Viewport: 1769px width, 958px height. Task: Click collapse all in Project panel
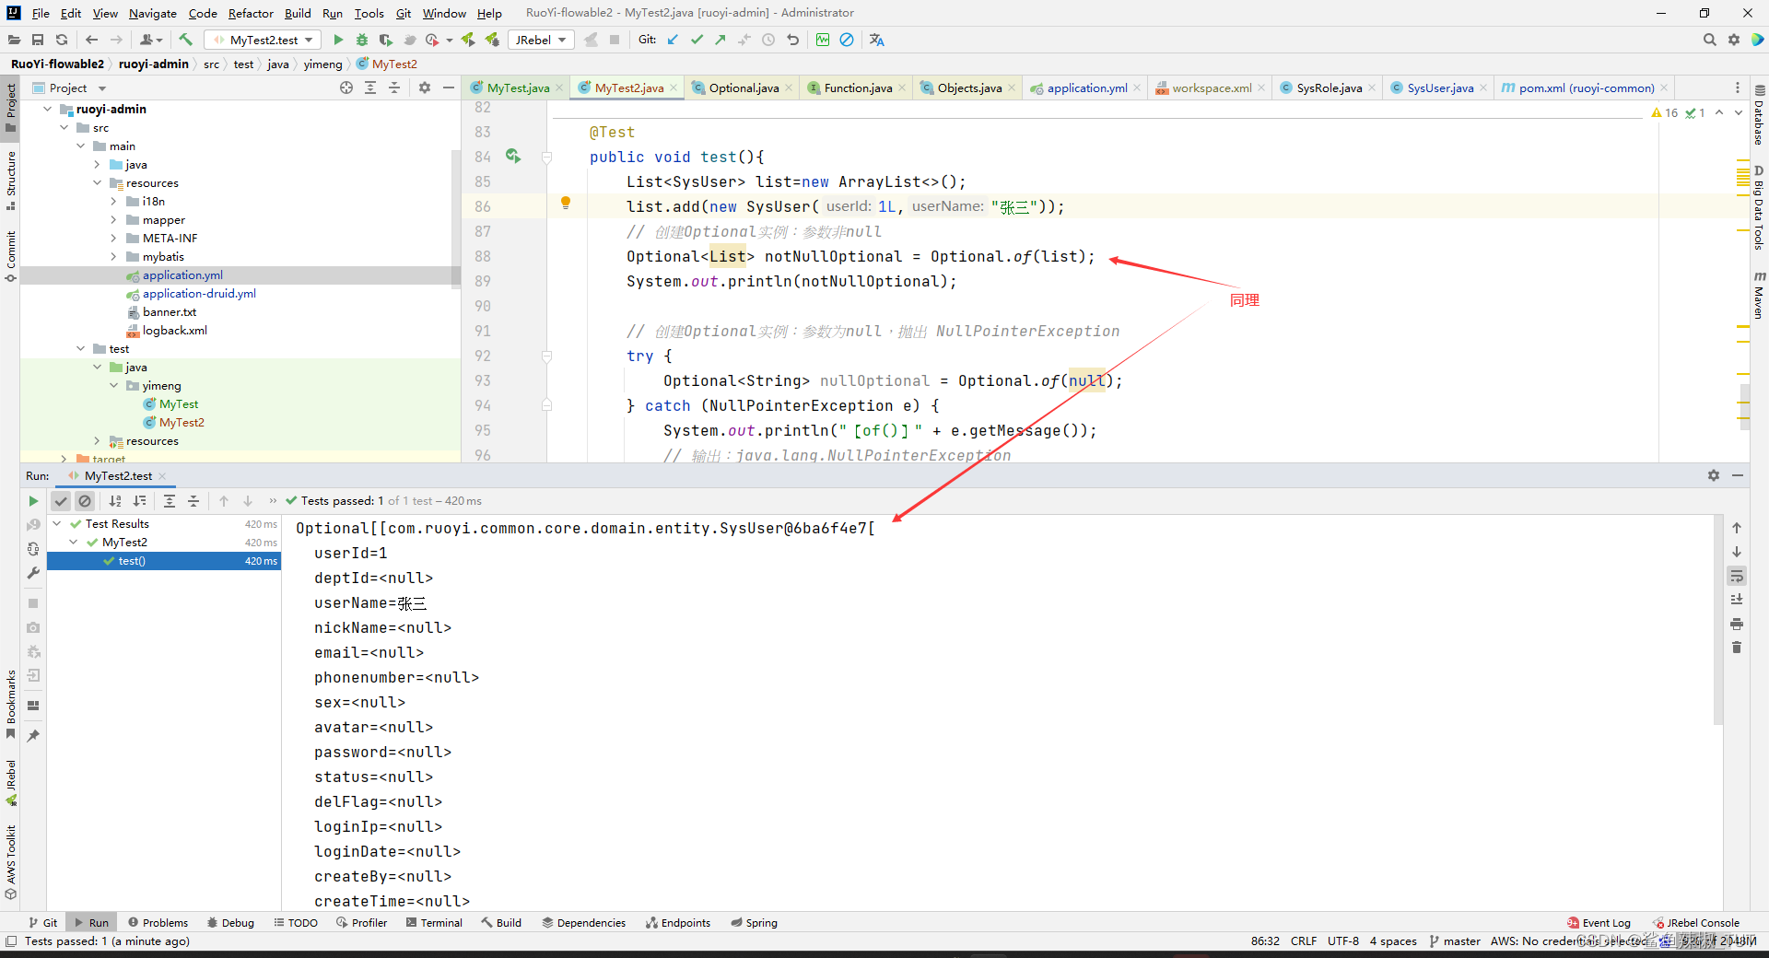pos(394,88)
